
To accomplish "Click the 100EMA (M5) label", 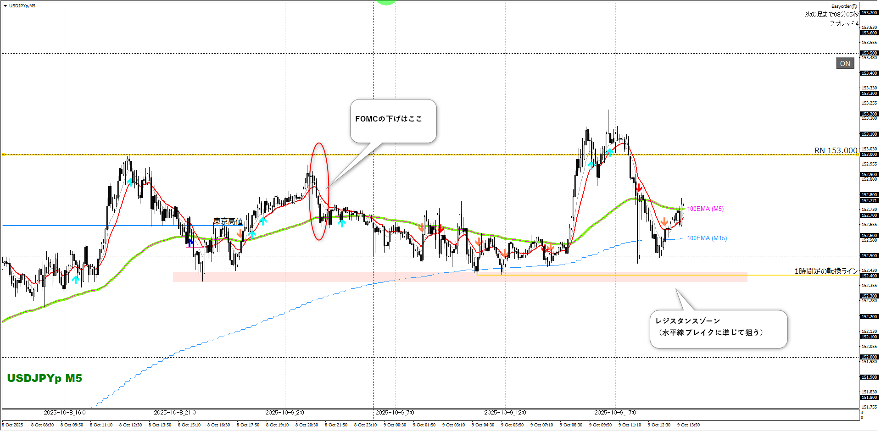I will click(x=705, y=209).
